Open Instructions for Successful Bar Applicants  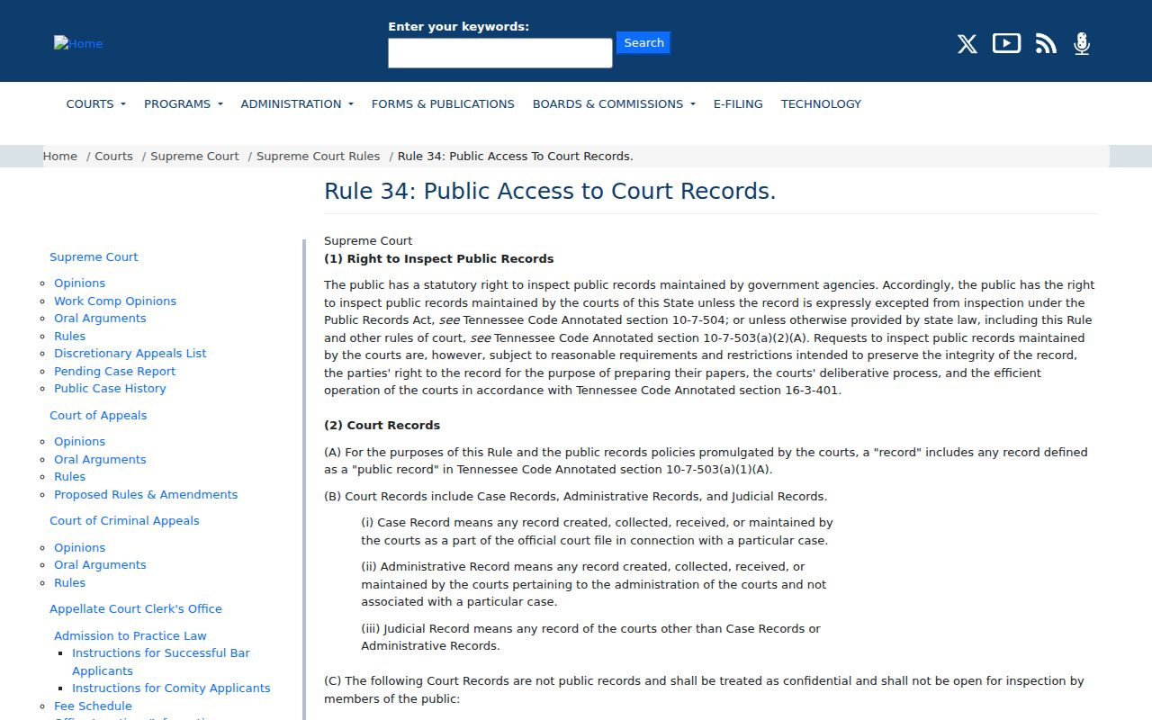[x=161, y=661]
